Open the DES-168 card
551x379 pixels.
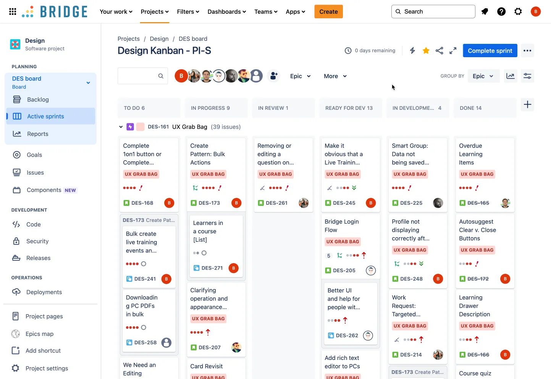tap(149, 175)
